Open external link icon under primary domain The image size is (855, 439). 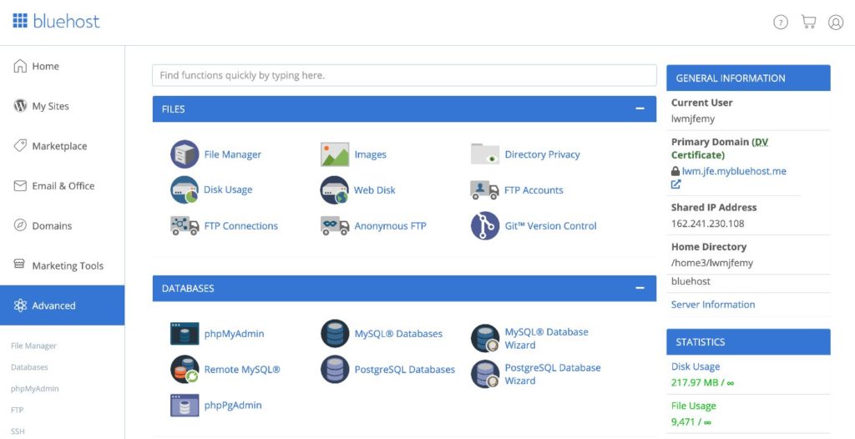pyautogui.click(x=675, y=184)
